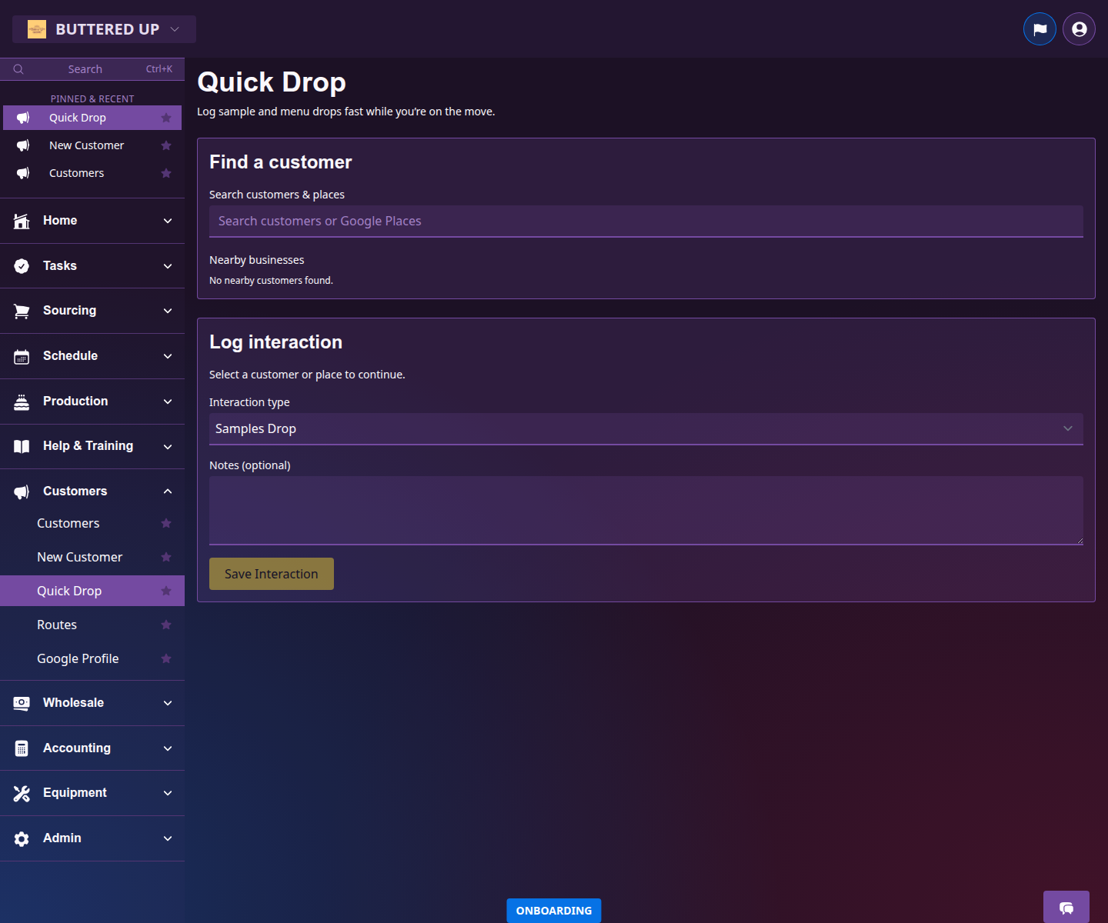This screenshot has width=1108, height=923.
Task: Collapse the Customers section chevron
Action: tap(168, 491)
